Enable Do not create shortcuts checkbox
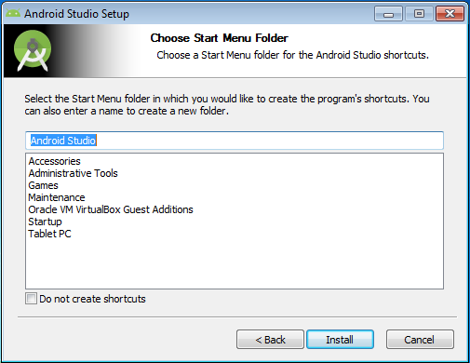Image resolution: width=470 pixels, height=363 pixels. tap(31, 299)
